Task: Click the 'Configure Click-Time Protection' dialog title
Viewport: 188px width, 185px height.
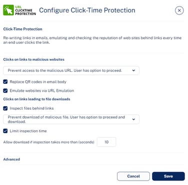Action: tap(87, 10)
